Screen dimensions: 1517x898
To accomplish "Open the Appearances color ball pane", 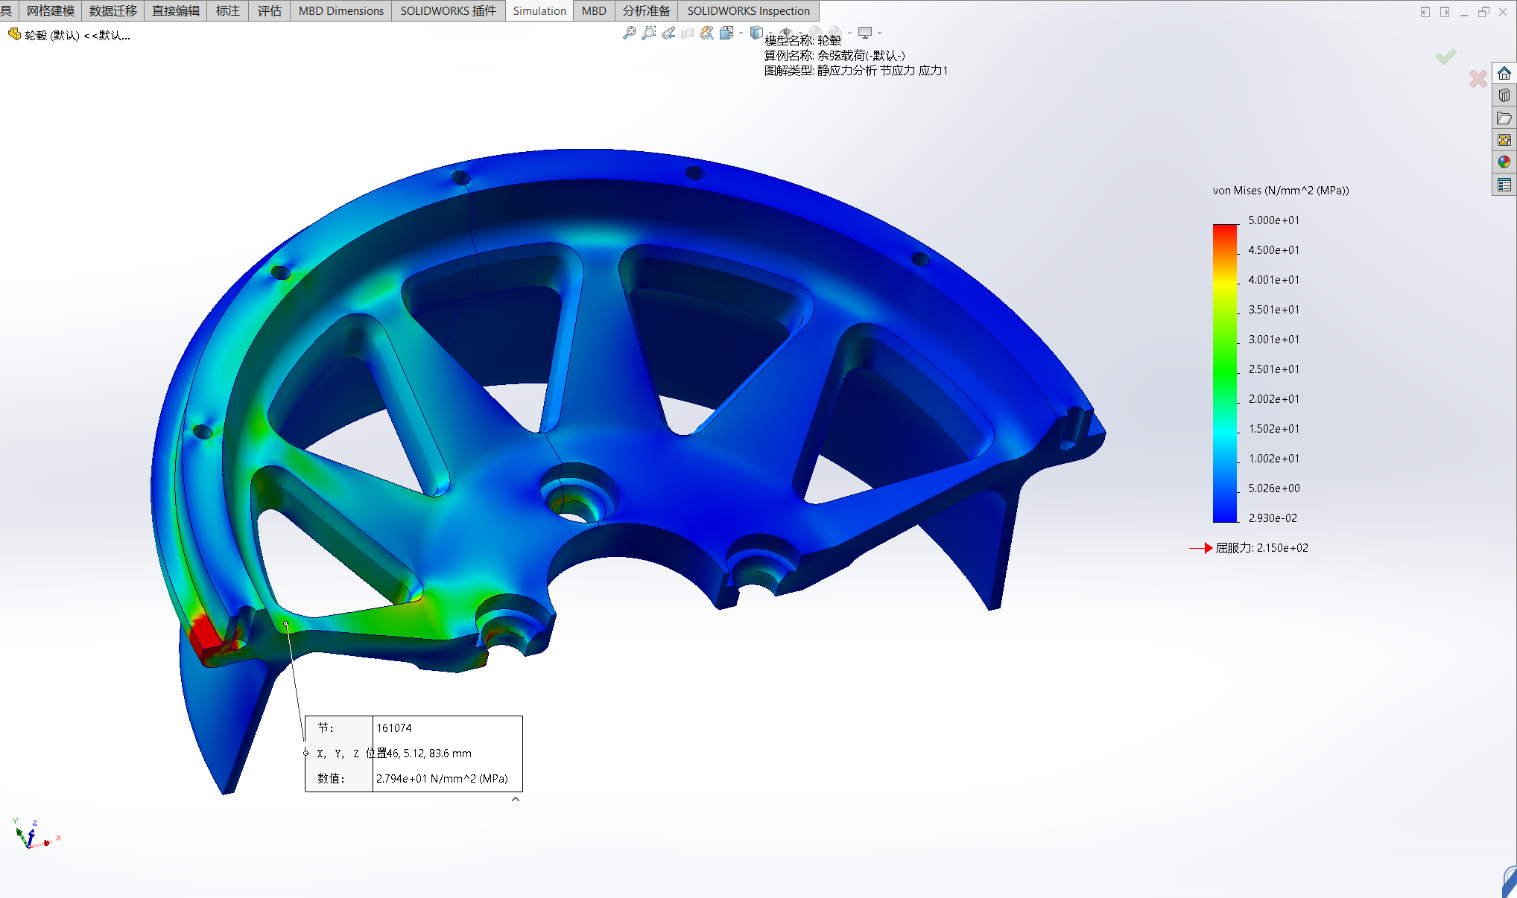I will coord(1504,162).
